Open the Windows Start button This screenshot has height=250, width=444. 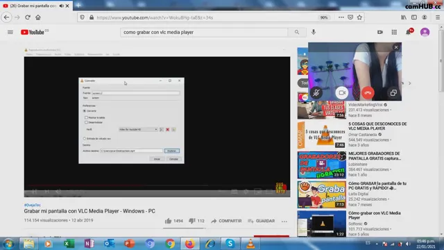8,244
